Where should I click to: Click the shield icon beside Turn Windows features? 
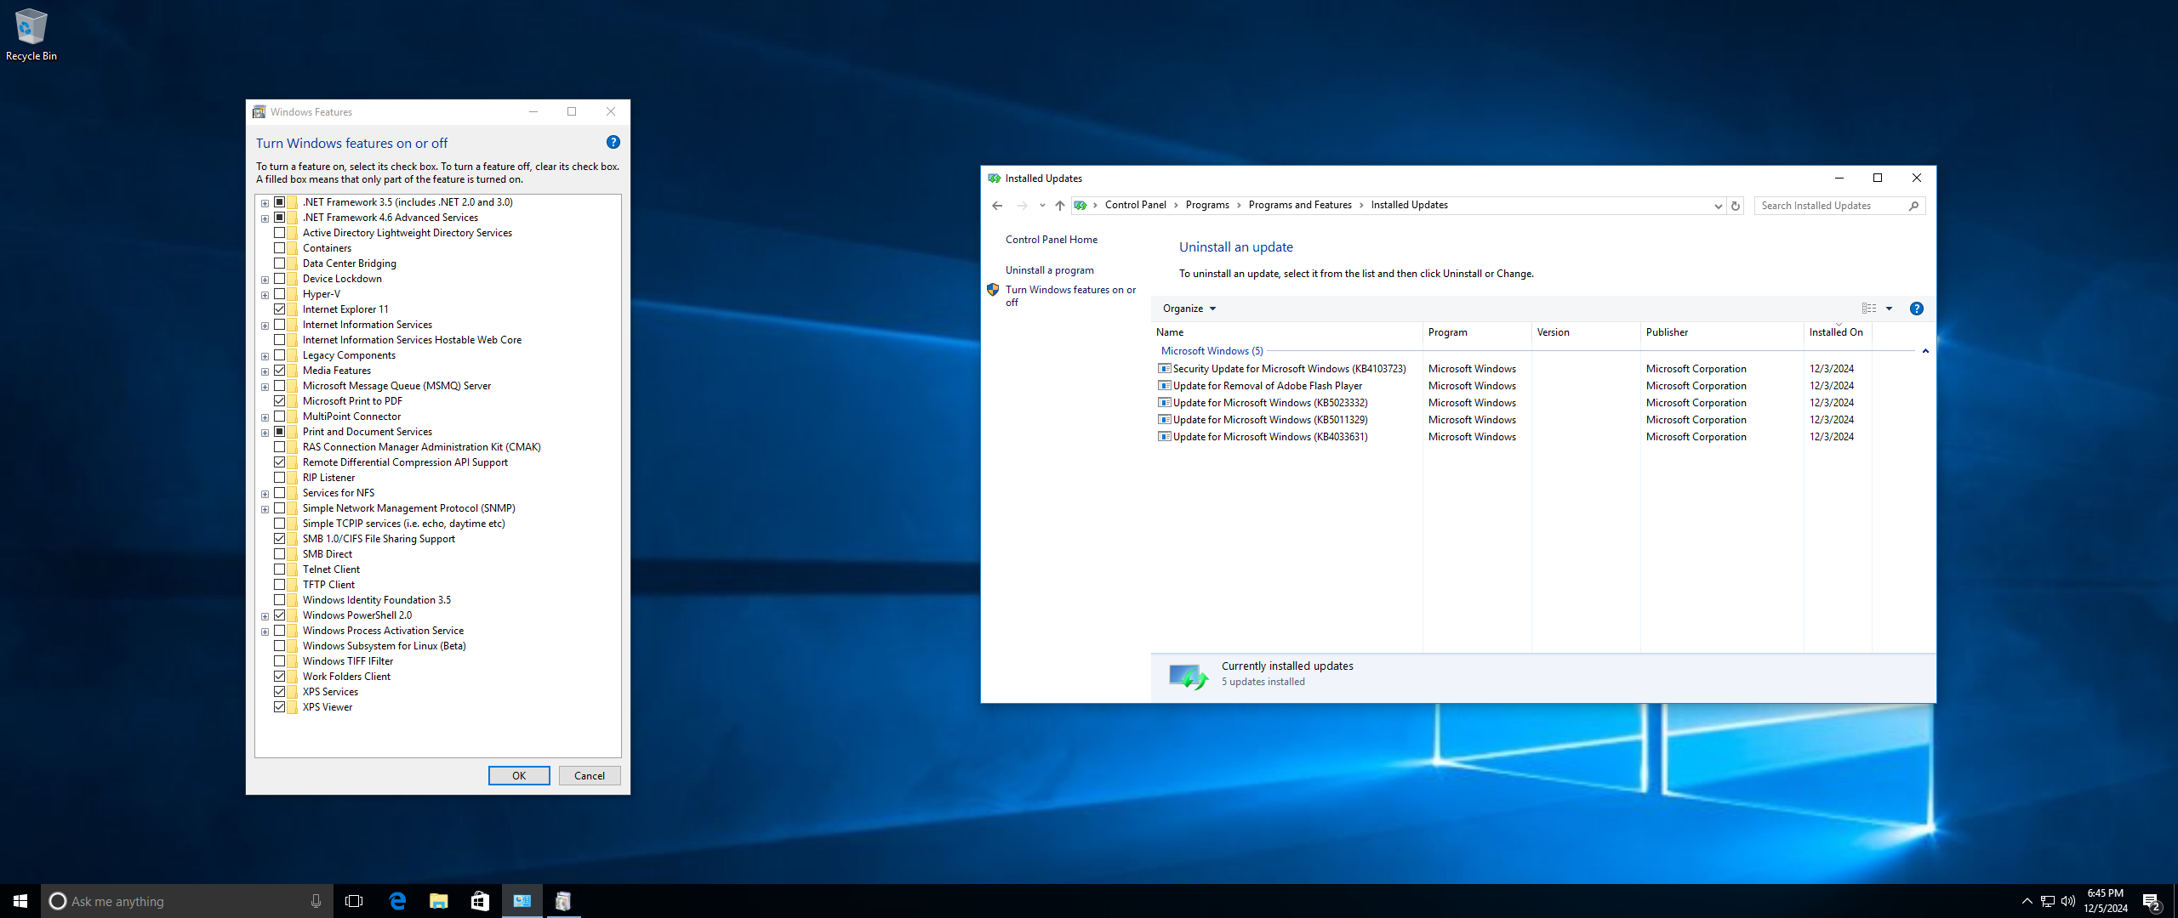coord(992,290)
